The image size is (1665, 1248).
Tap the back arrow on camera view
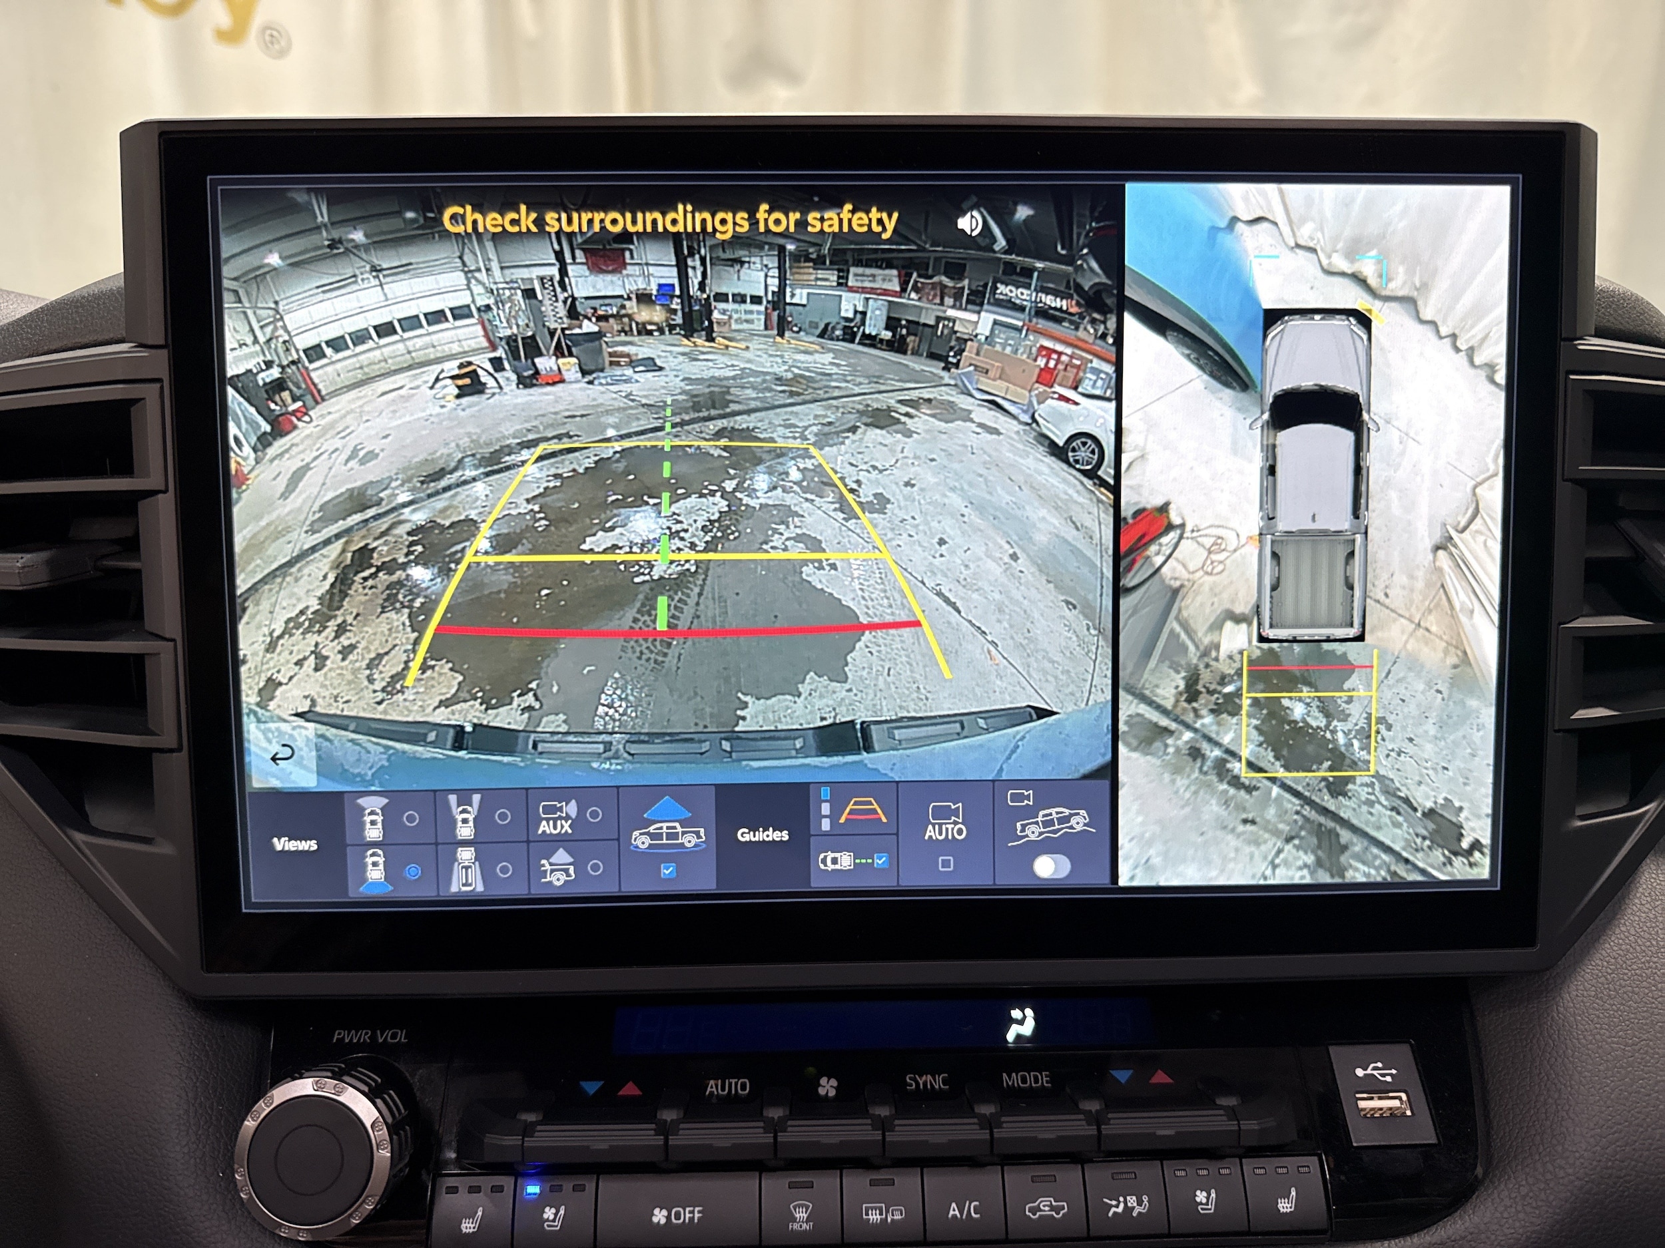point(283,753)
